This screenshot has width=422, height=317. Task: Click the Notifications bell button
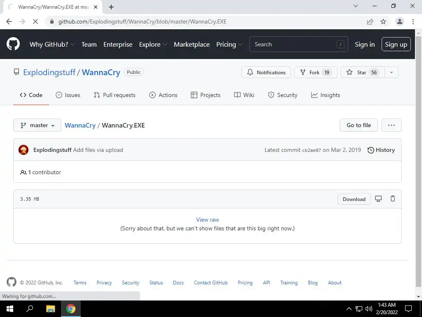pos(266,73)
